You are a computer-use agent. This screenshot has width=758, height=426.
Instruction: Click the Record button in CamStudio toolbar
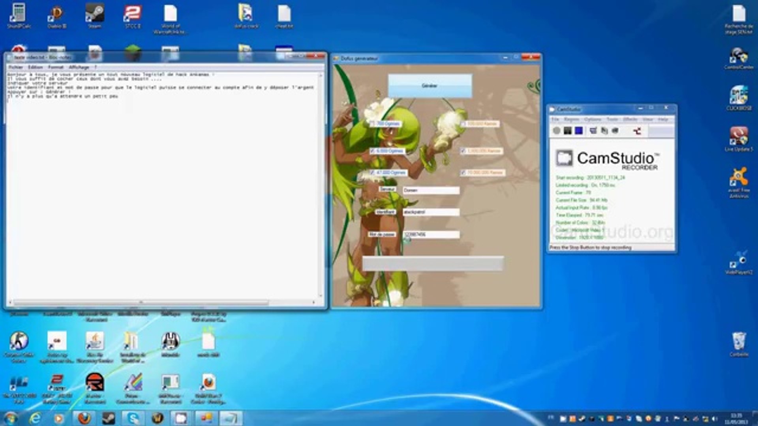pos(557,131)
